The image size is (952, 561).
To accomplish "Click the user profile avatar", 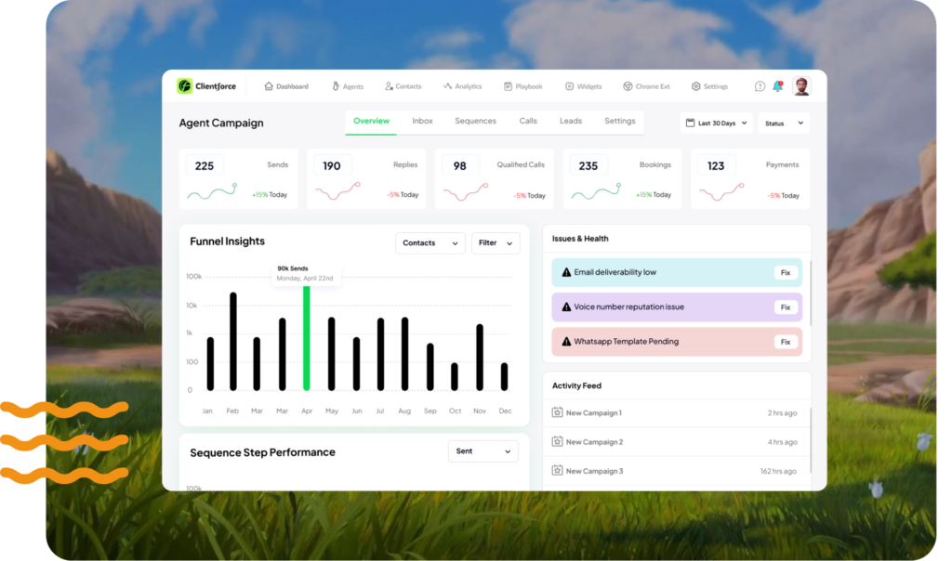I will (800, 86).
